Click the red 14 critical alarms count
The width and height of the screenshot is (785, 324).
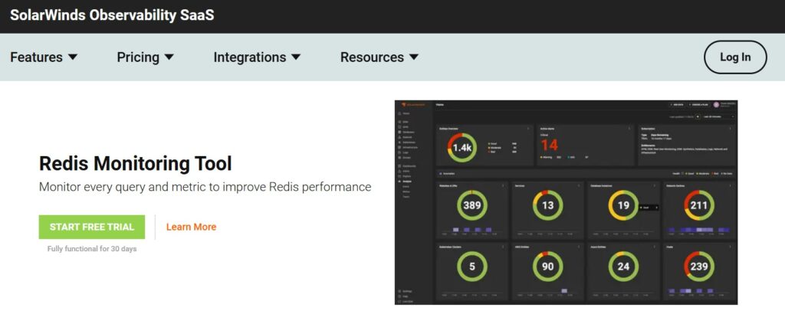pos(549,146)
